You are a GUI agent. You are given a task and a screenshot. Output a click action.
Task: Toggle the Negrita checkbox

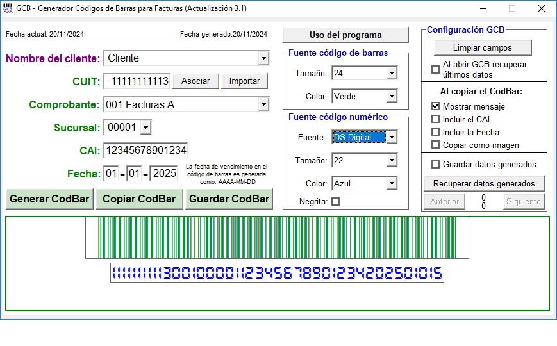[335, 202]
